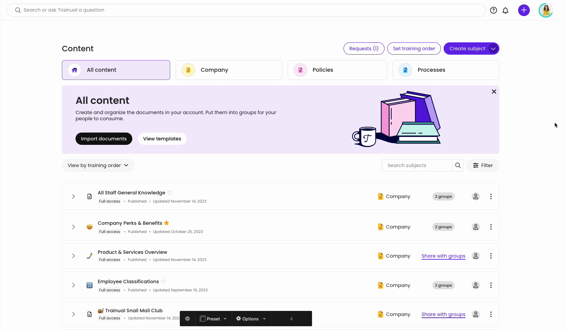
Task: Click the magnifier in the Trainual search bar
Action: [x=18, y=10]
